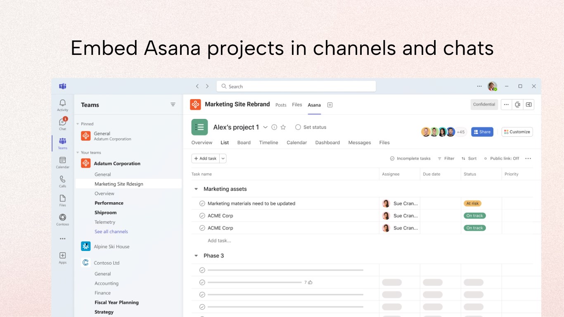564x317 pixels.
Task: Click the Search box
Action: pyautogui.click(x=296, y=86)
